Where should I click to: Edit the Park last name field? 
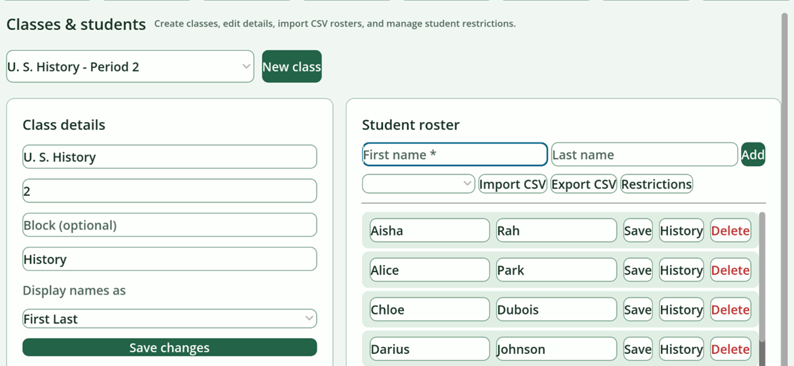[557, 270]
